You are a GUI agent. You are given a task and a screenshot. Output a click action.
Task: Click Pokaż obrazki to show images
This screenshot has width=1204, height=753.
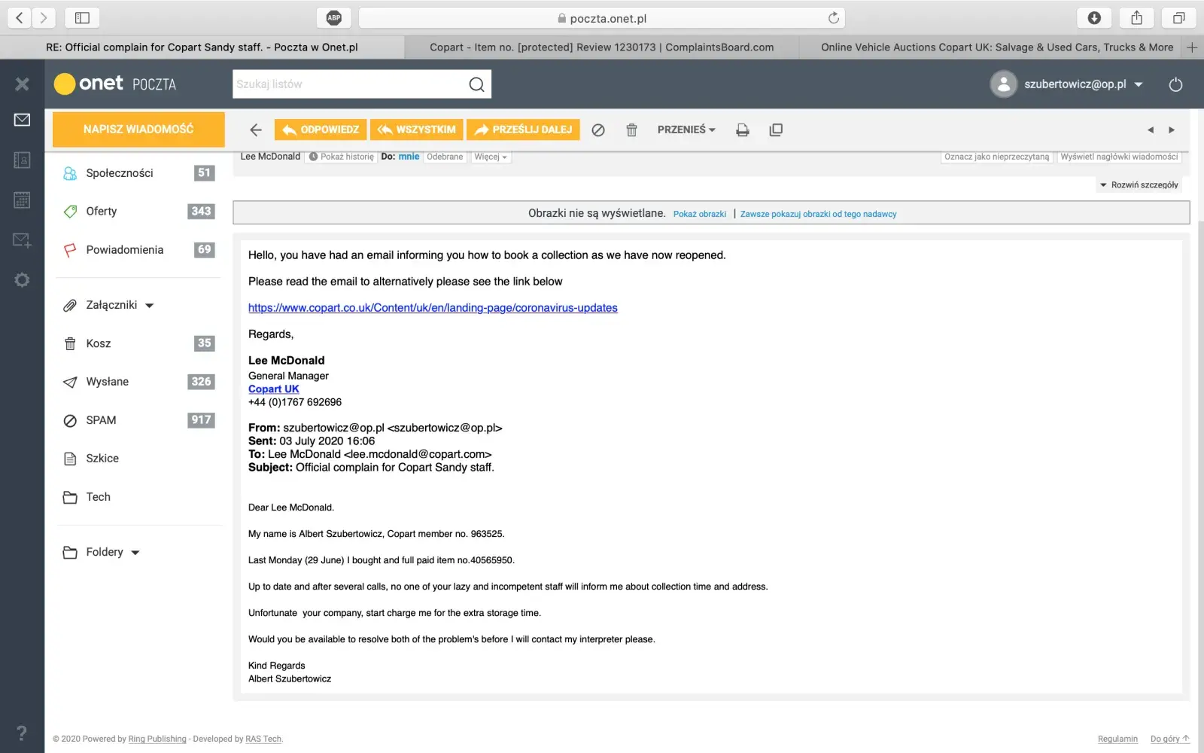tap(699, 215)
